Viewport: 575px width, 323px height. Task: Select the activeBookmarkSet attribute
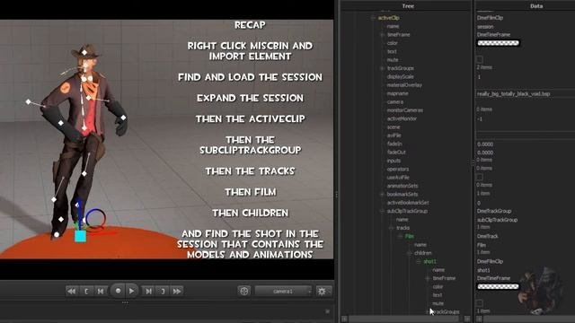click(408, 203)
